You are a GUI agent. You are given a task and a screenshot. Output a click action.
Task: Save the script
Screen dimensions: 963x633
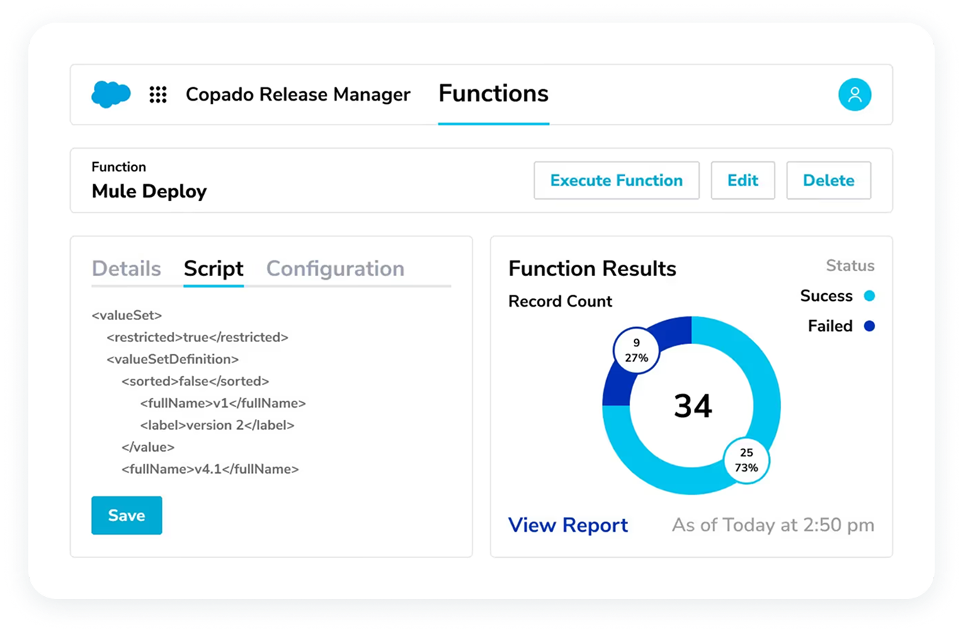[127, 515]
